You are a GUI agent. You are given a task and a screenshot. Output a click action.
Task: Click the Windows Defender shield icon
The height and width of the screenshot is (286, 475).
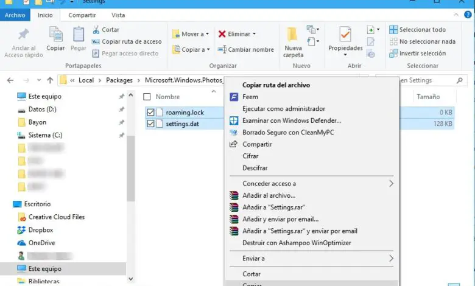tap(234, 120)
